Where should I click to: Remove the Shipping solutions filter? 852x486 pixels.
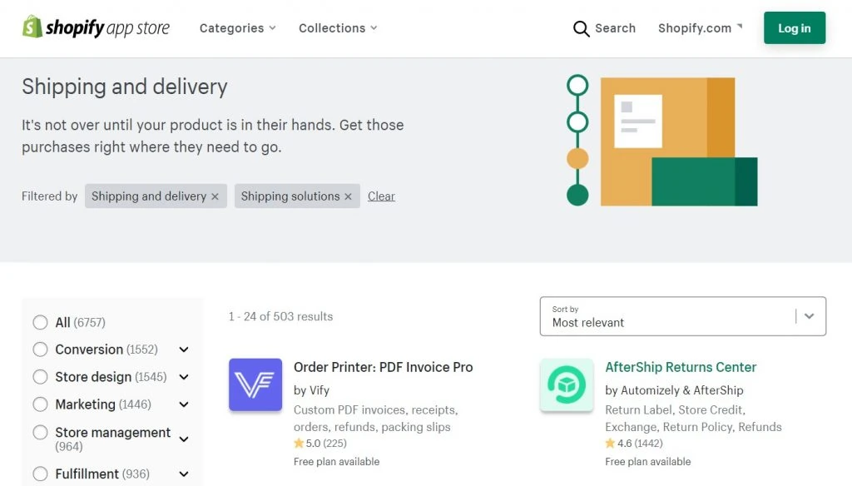(x=348, y=196)
